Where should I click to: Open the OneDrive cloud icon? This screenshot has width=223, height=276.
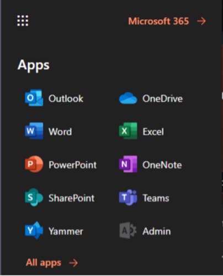click(128, 98)
